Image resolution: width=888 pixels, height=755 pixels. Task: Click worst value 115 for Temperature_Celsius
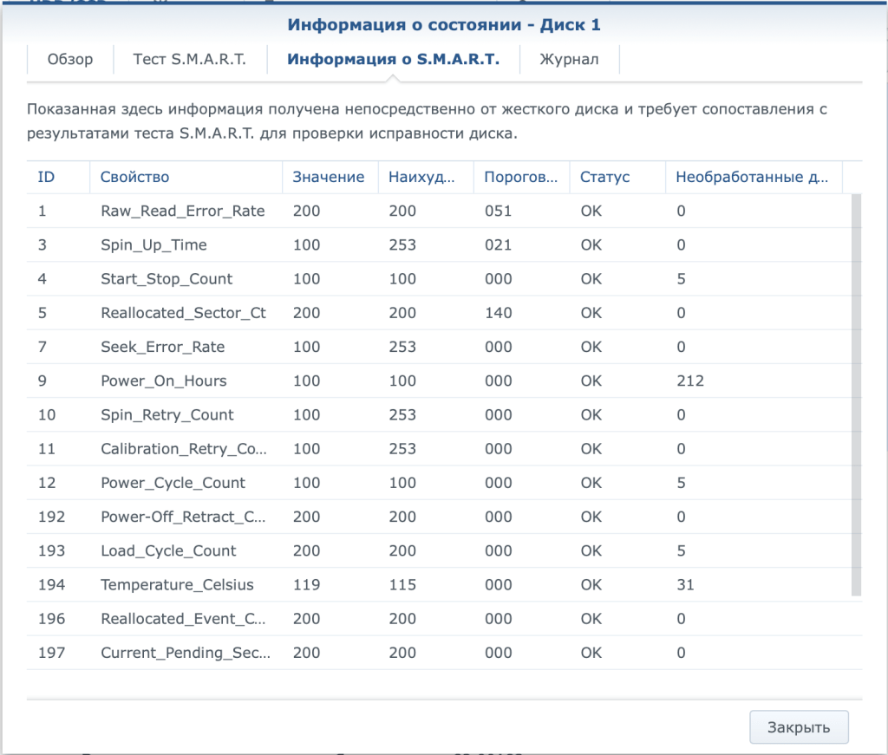pos(402,584)
